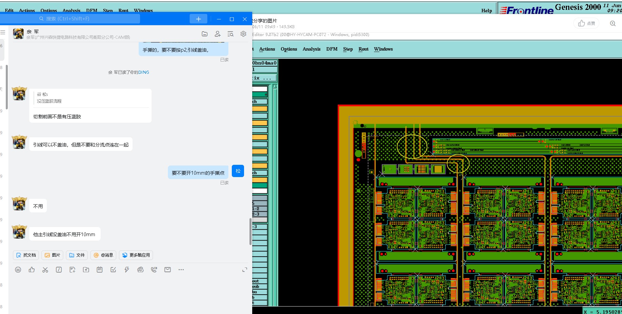The height and width of the screenshot is (314, 622).
Task: Open the emoji picker in chat toolbar
Action: click(x=18, y=269)
